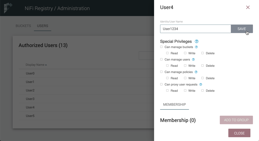
Task: Click the NiFi Registry logo icon
Action: click(x=8, y=8)
